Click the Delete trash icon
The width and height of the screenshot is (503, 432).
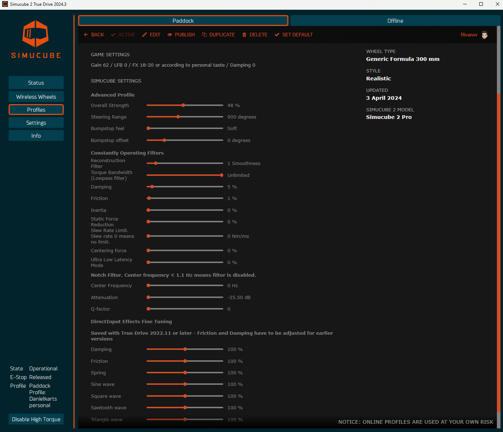pyautogui.click(x=244, y=35)
